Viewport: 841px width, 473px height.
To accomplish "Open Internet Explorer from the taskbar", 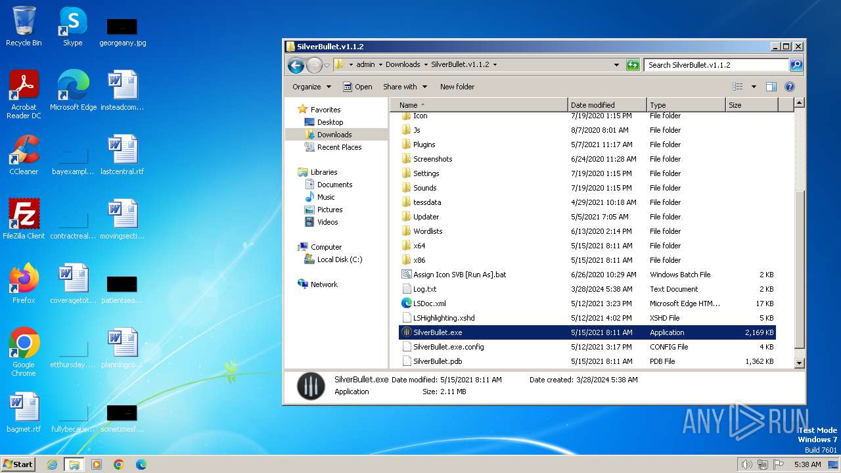I will click(53, 464).
